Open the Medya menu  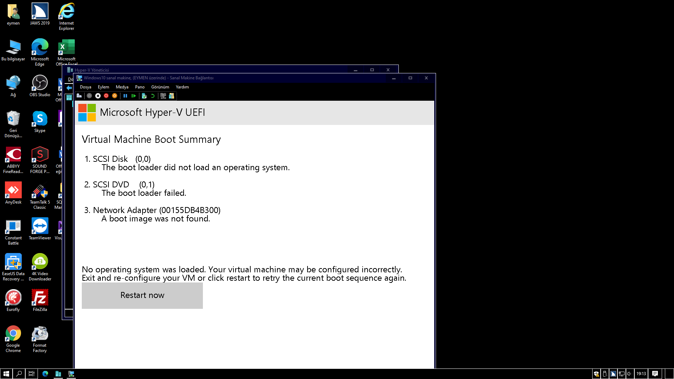122,87
